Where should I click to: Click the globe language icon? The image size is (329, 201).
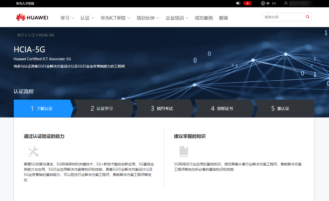click(263, 3)
